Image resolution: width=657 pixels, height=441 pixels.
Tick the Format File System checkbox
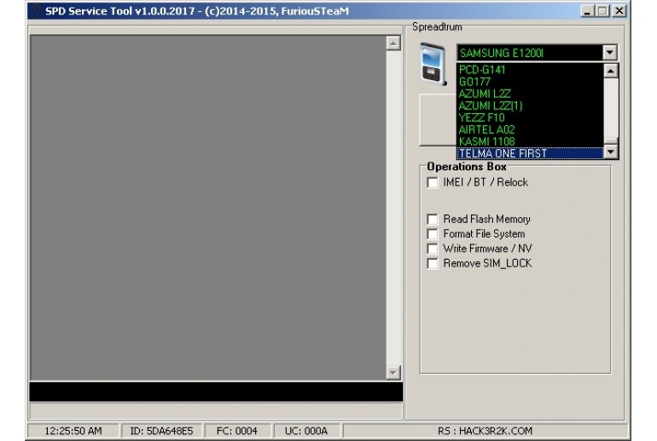pos(433,234)
